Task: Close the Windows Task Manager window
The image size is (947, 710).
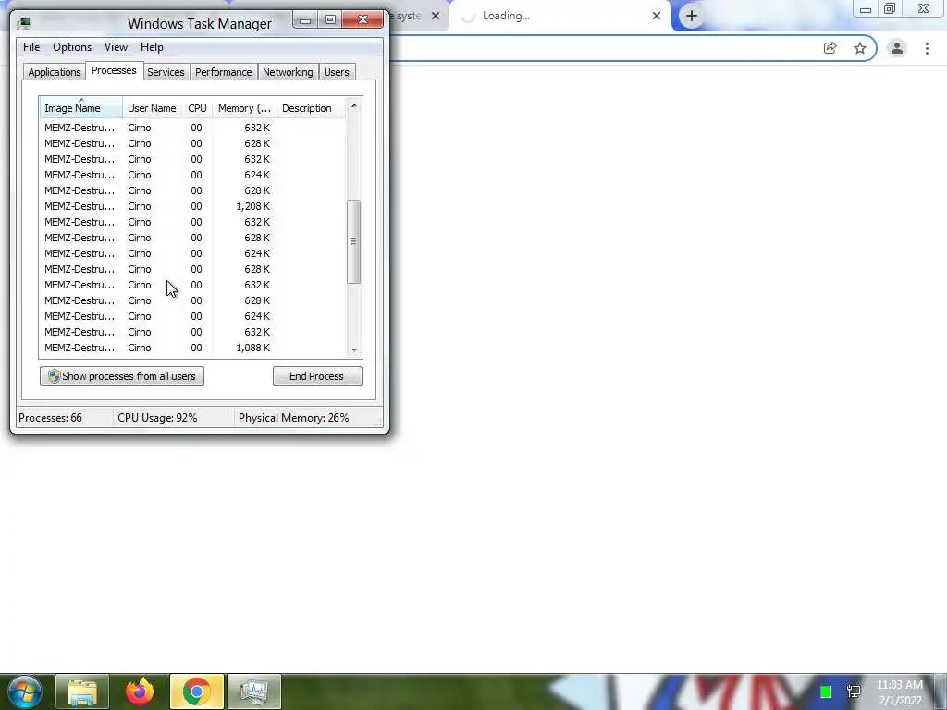Action: (363, 20)
